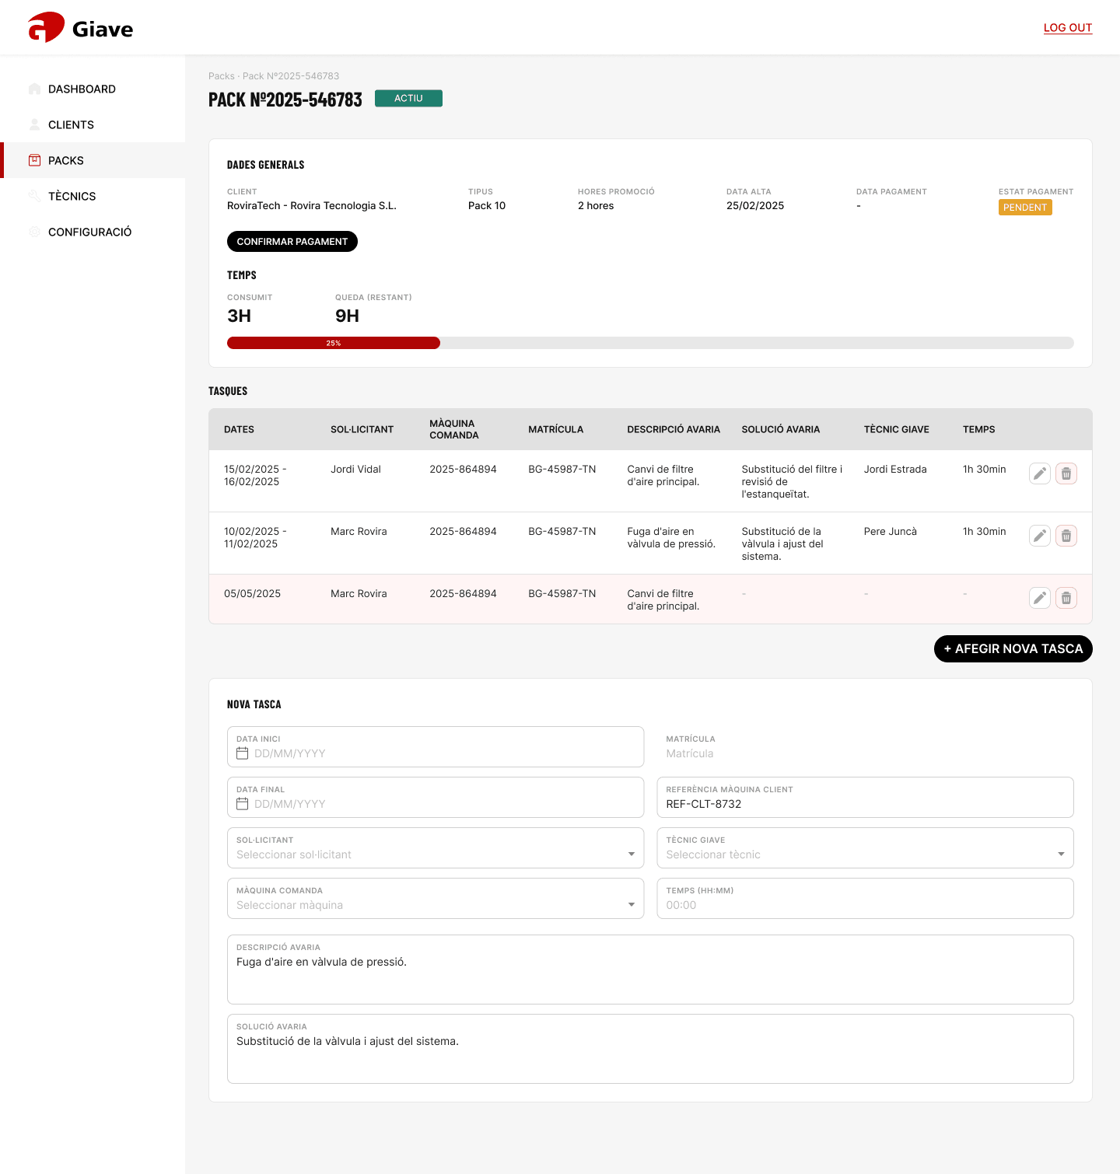
Task: Click the calendar icon in Data Inici field
Action: [243, 753]
